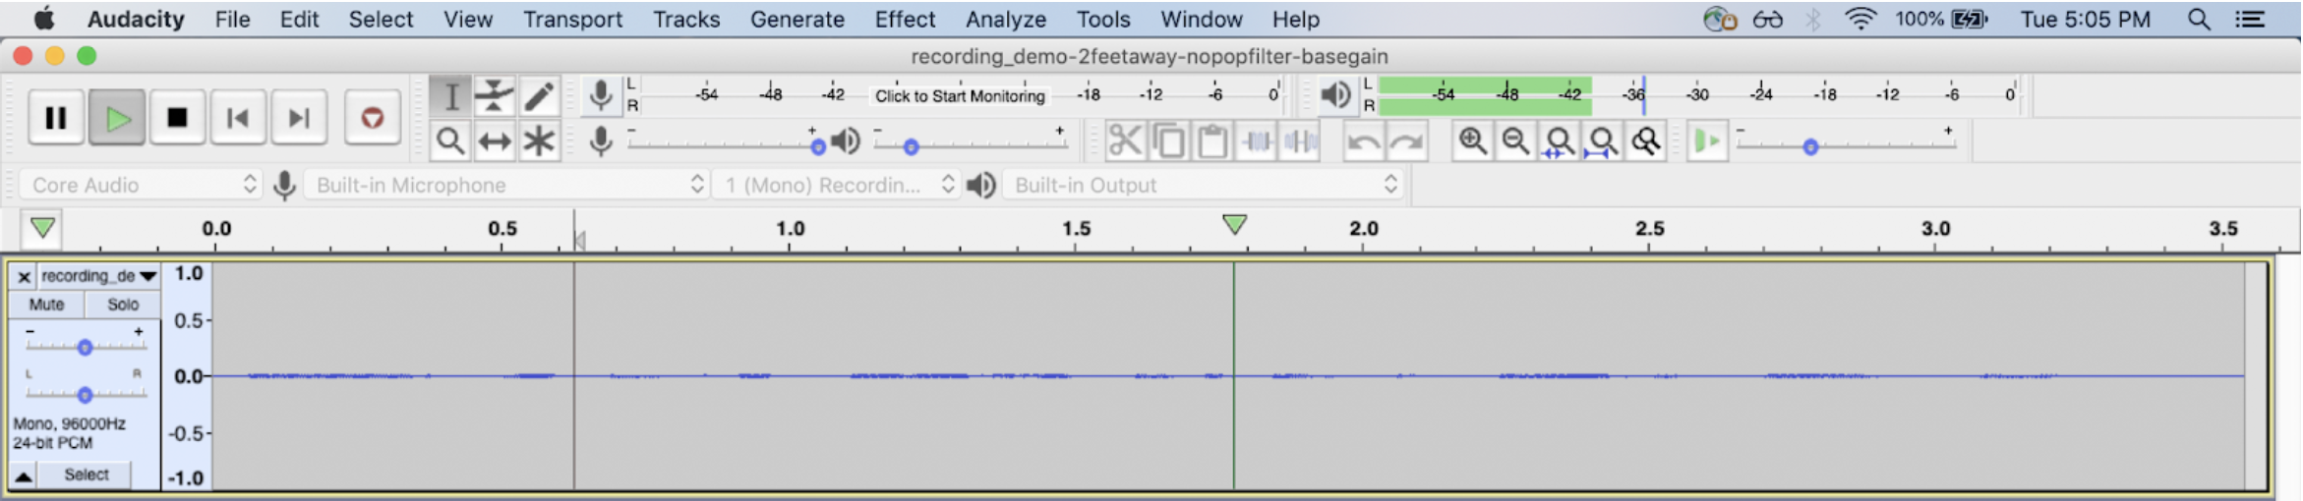Viewport: 2303px width, 501px height.
Task: Select the Envelope tool
Action: point(495,96)
